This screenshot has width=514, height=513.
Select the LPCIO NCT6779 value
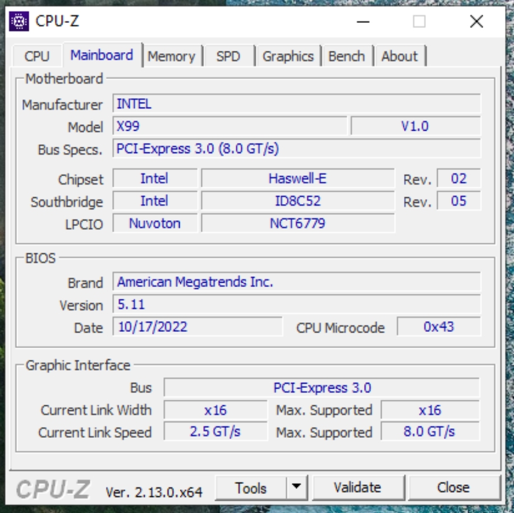pyautogui.click(x=297, y=223)
